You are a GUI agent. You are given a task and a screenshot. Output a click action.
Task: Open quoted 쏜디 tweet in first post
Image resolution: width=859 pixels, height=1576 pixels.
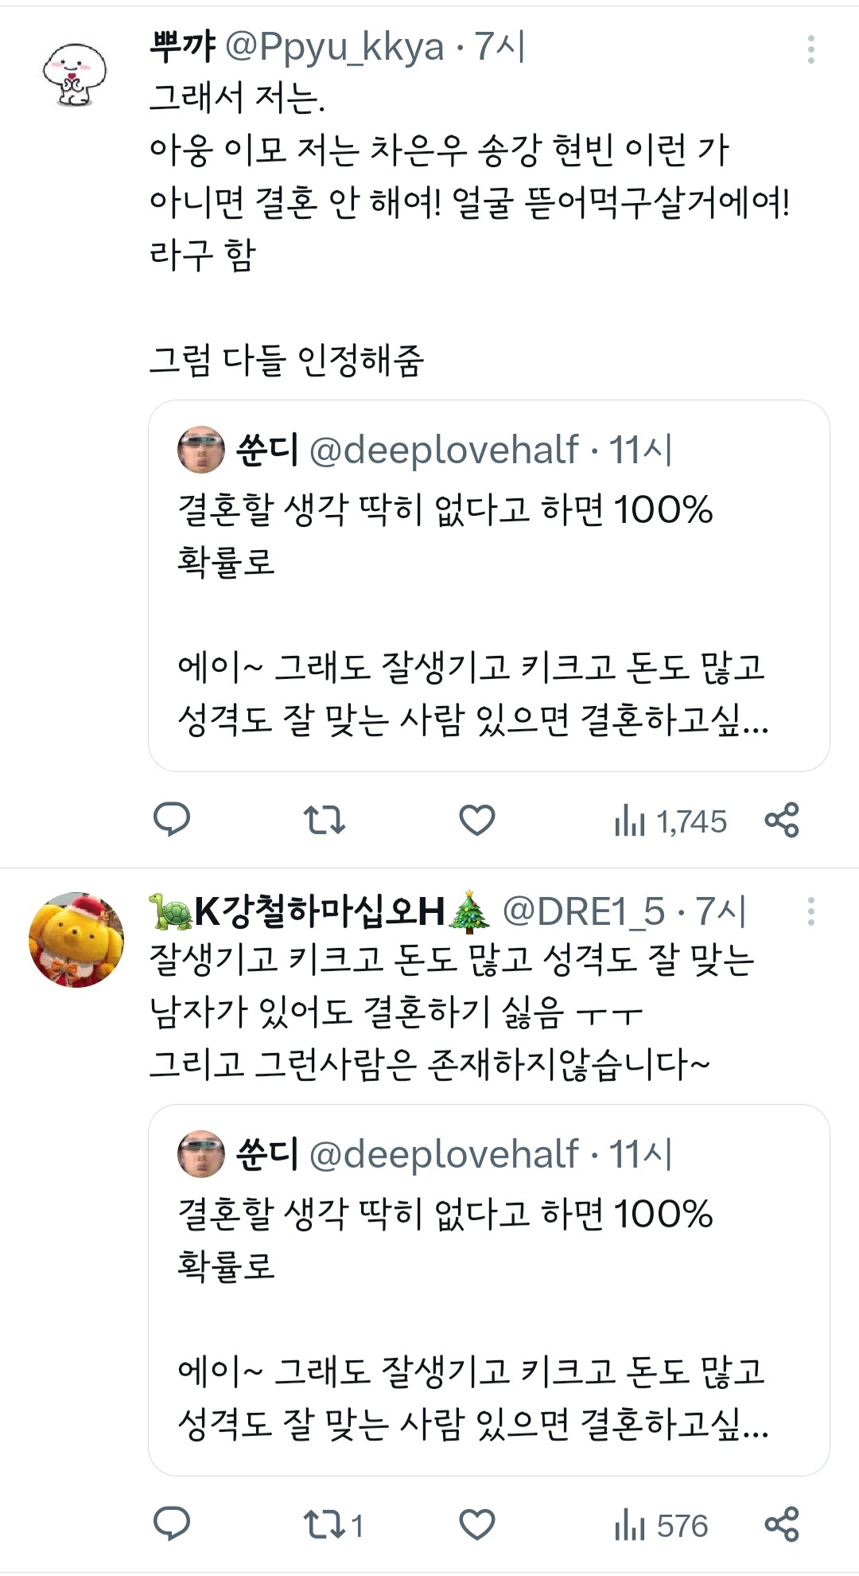pos(488,586)
